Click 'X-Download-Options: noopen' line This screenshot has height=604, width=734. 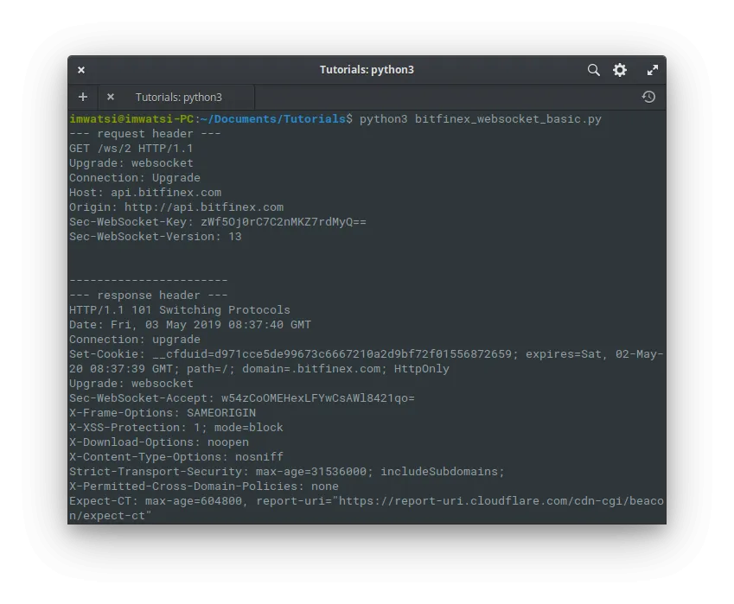coord(159,442)
